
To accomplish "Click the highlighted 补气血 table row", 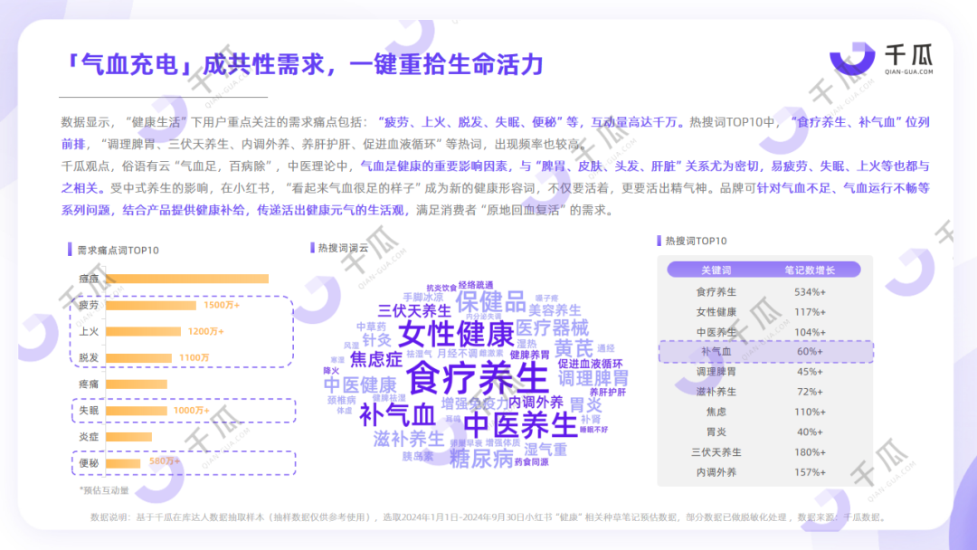I will [766, 352].
